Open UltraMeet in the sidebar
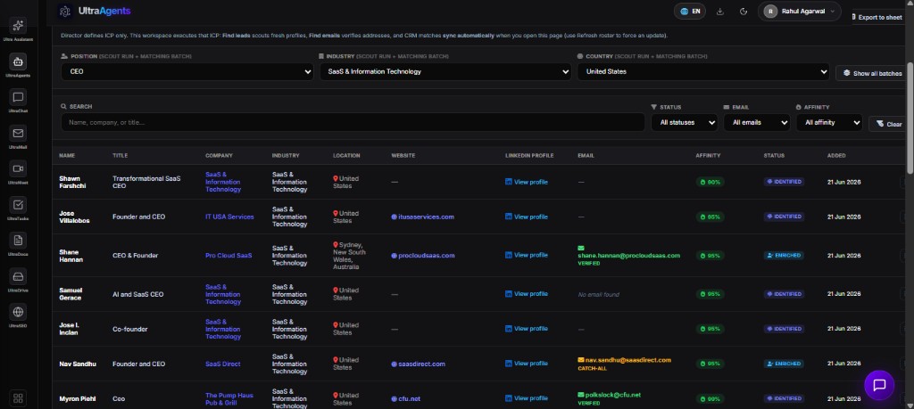 coord(18,173)
